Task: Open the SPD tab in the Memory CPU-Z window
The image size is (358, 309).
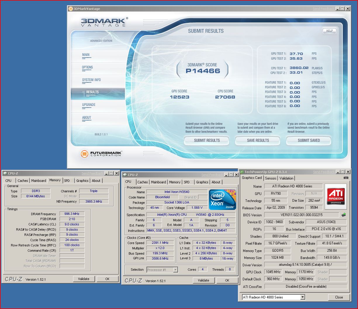Action: pos(67,181)
